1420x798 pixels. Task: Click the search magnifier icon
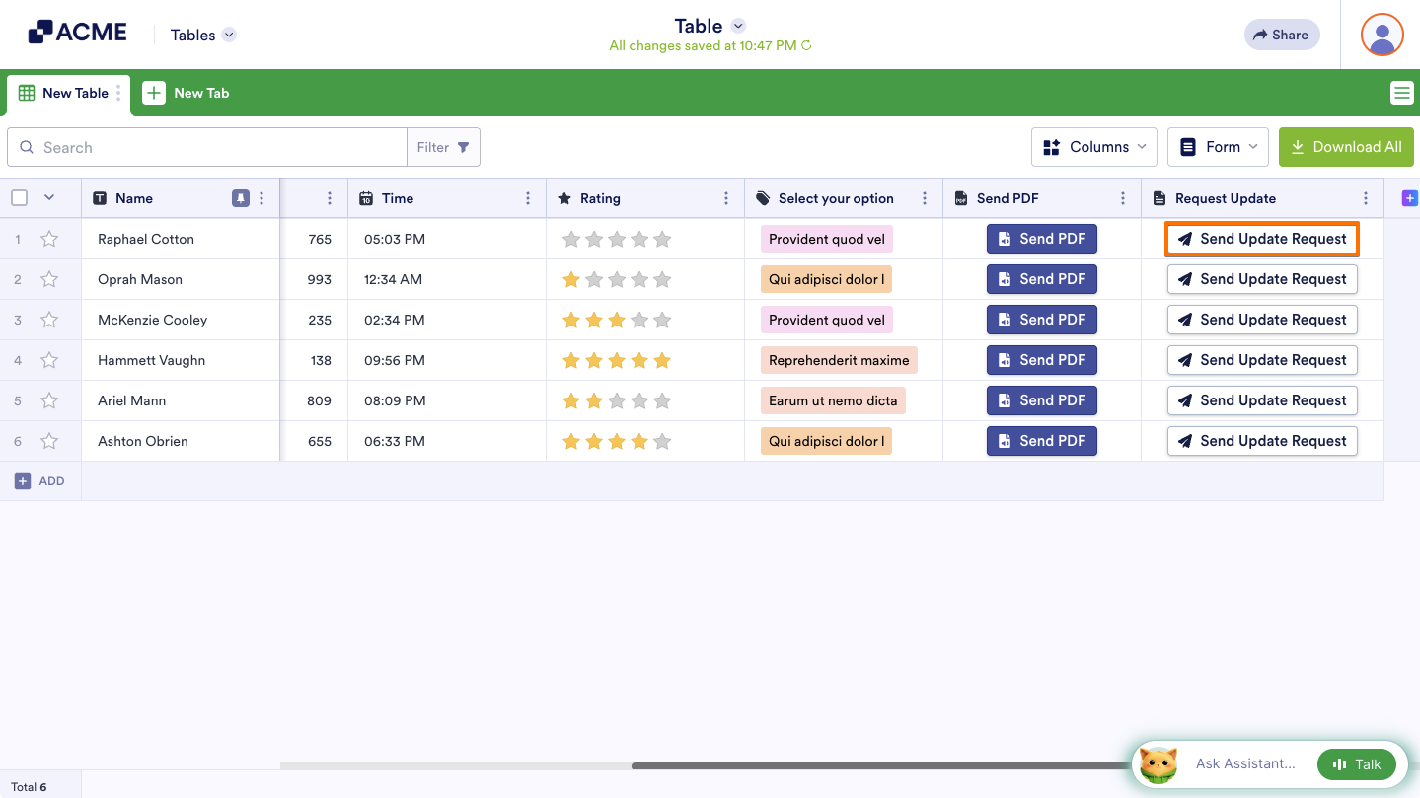tap(27, 147)
